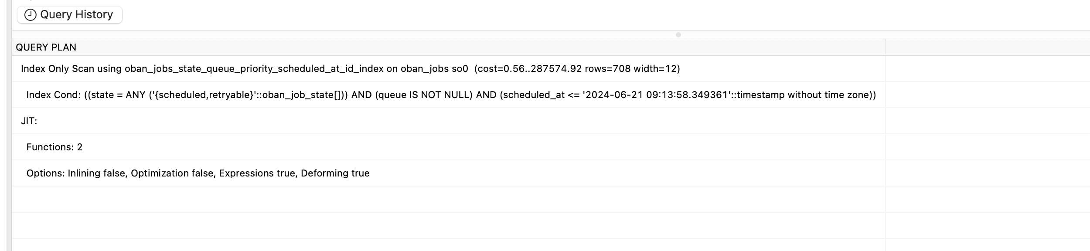Click the clock icon beside Query History
This screenshot has width=1090, height=251.
point(30,15)
